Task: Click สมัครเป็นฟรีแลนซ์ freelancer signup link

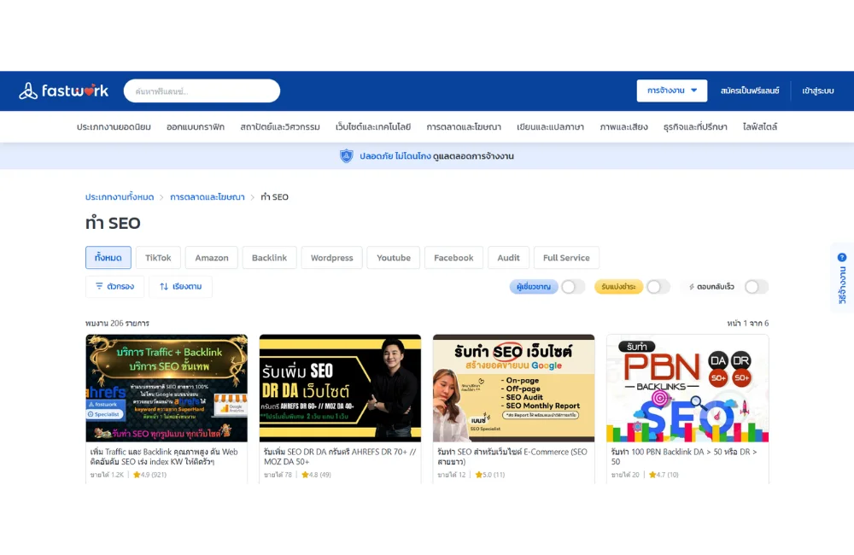Action: [x=750, y=91]
